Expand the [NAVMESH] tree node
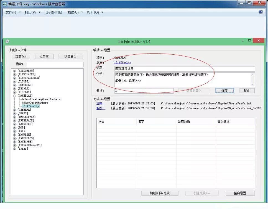Image resolution: width=268 pixels, height=209 pixels. [14, 135]
